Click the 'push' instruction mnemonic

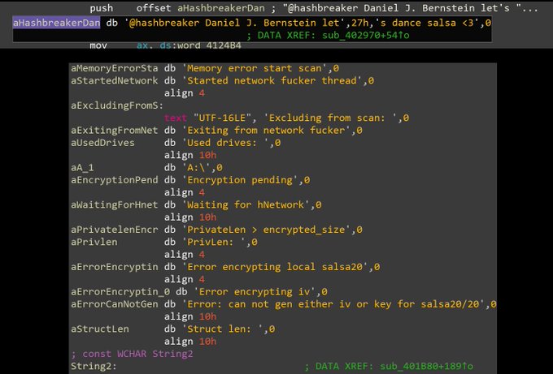(101, 8)
